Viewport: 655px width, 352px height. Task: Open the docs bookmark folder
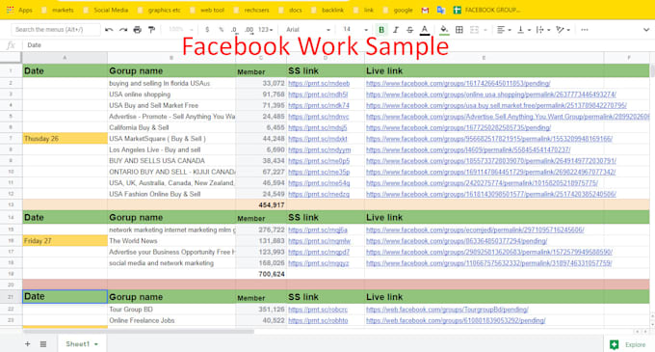tap(291, 10)
